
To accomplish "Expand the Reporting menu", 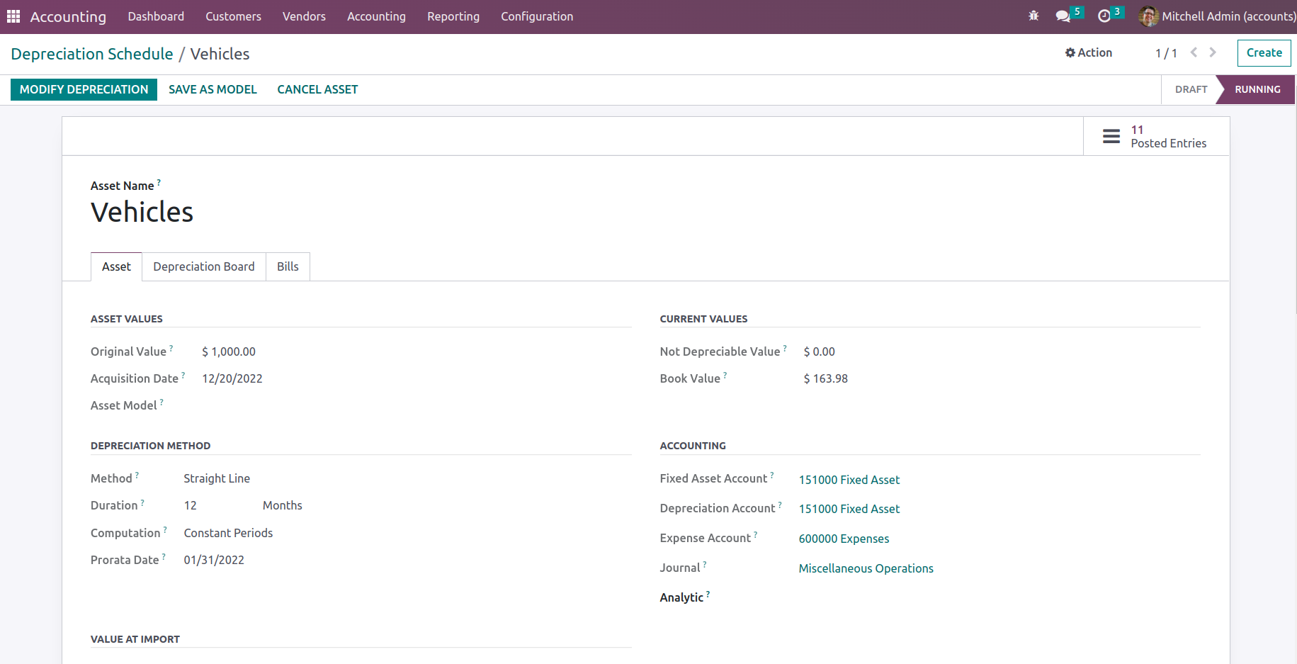I will point(453,16).
